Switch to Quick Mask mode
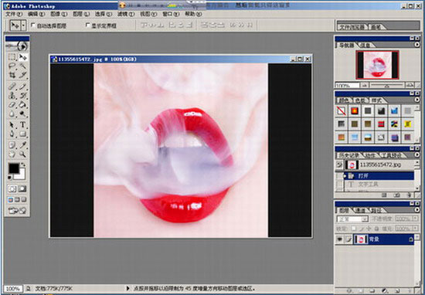This screenshot has height=295, width=425. 22,188
